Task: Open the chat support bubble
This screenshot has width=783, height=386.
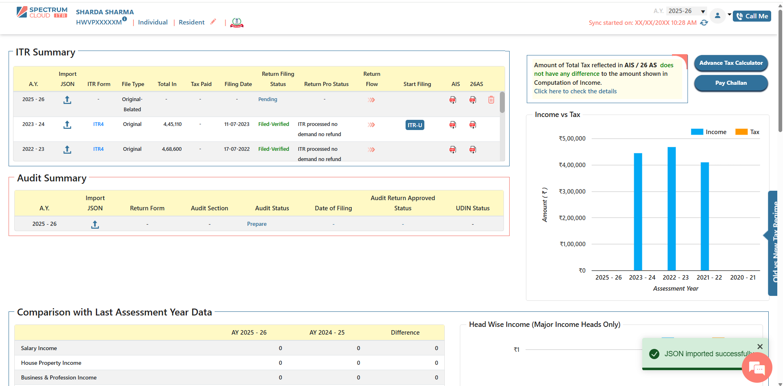Action: (757, 368)
